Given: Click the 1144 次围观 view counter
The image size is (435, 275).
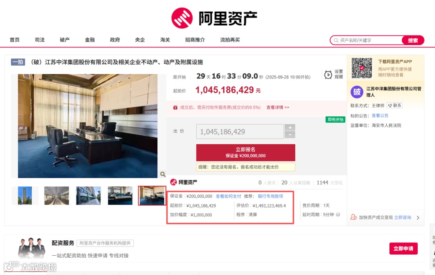Looking at the screenshot, I should (329, 183).
